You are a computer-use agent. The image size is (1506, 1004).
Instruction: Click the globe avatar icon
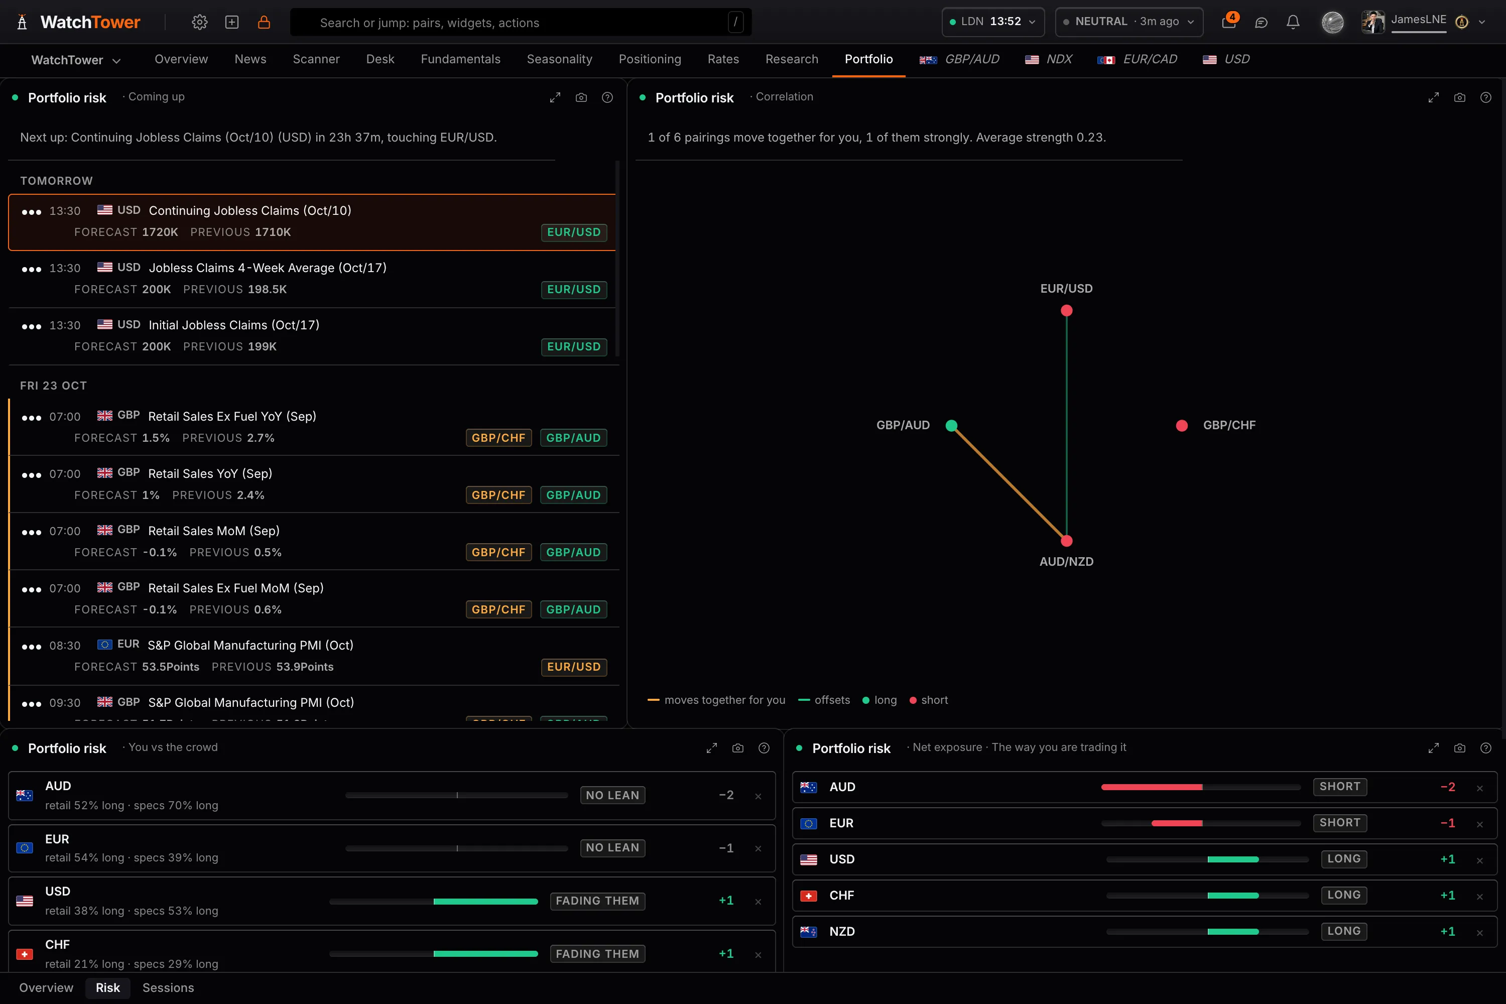click(x=1332, y=23)
